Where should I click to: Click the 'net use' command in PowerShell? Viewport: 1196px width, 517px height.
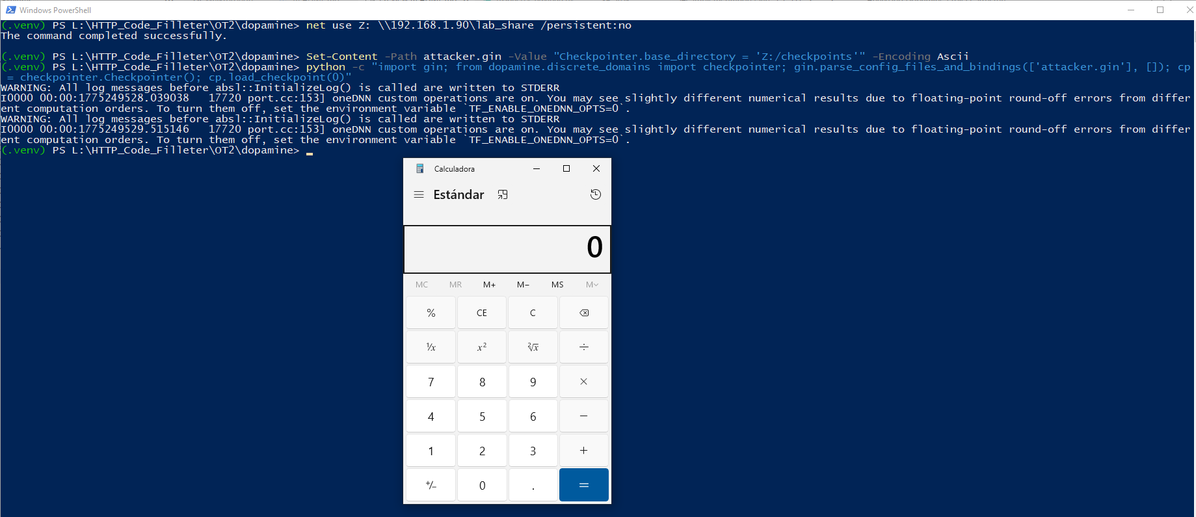coord(329,25)
